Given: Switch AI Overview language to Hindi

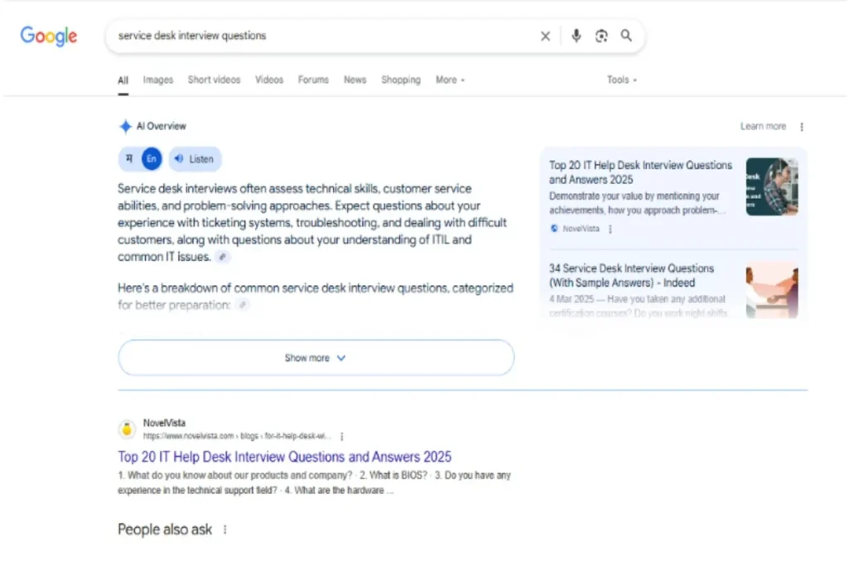Looking at the screenshot, I should 129,159.
